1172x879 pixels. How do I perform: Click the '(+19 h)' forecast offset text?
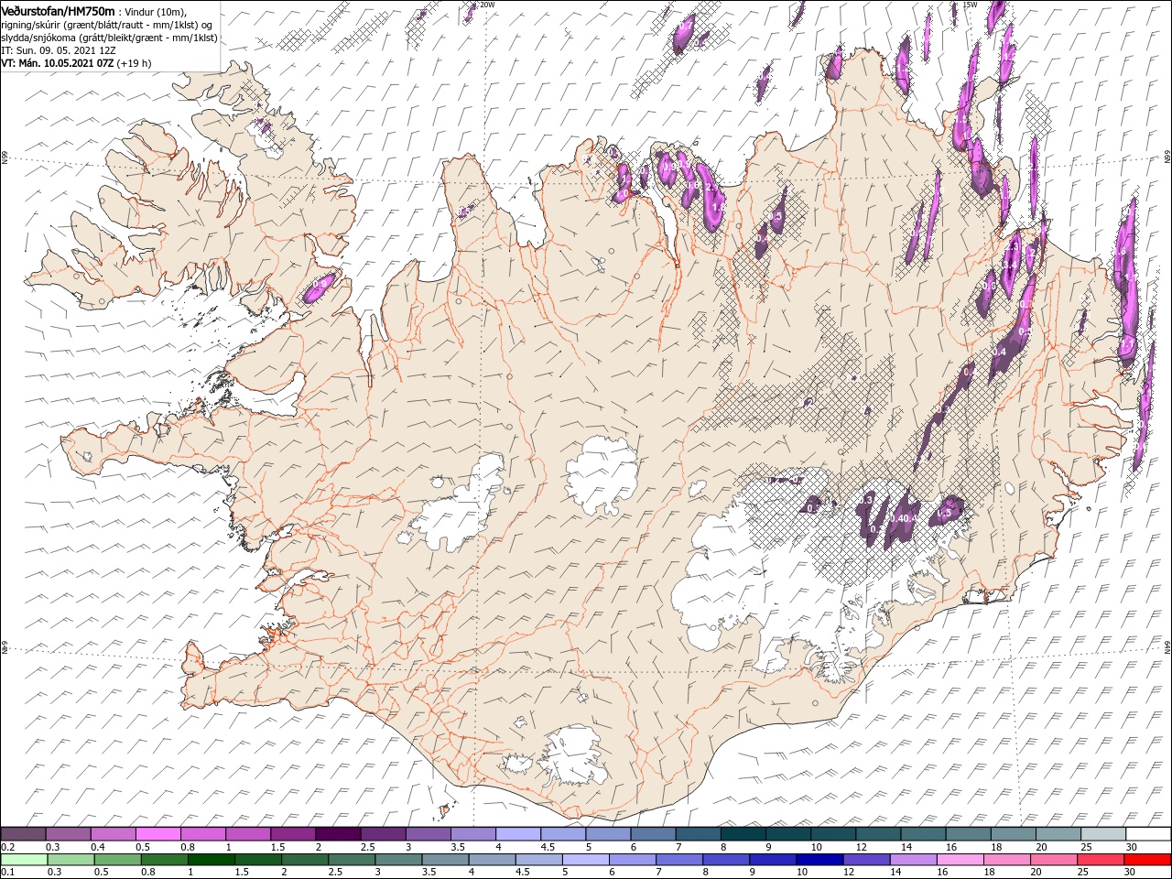point(134,63)
